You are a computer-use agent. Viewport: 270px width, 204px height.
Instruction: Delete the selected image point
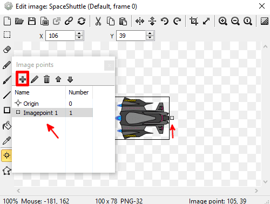point(46,79)
